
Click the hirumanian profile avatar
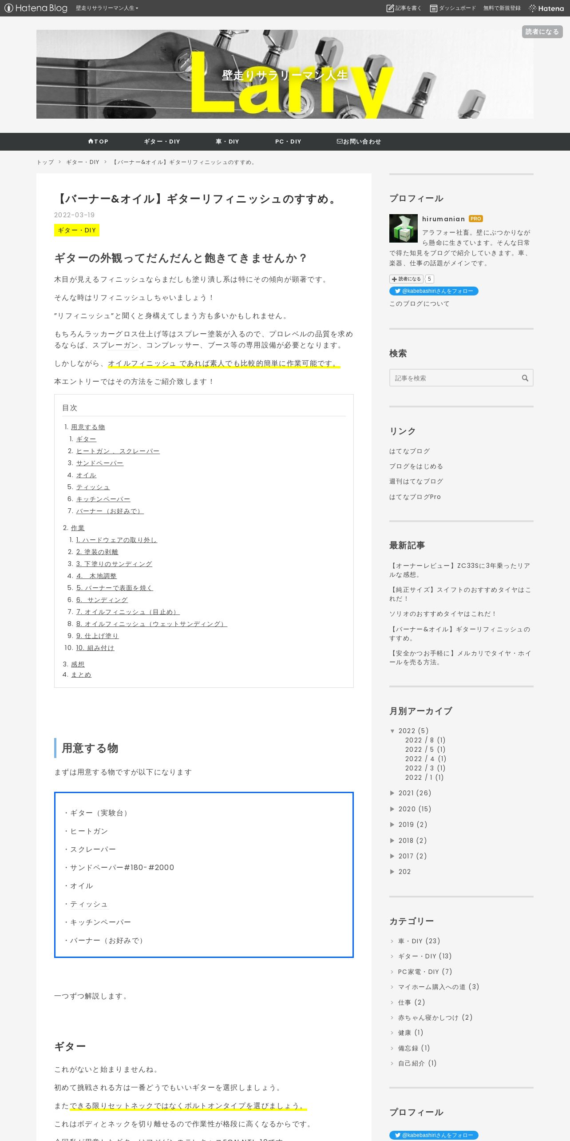404,228
